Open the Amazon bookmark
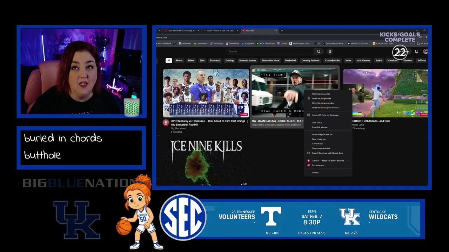 pos(300,43)
